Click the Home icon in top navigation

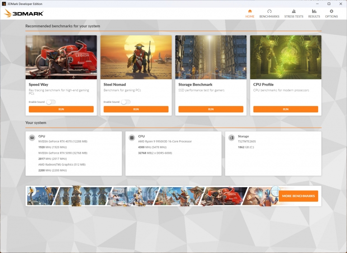pyautogui.click(x=250, y=11)
